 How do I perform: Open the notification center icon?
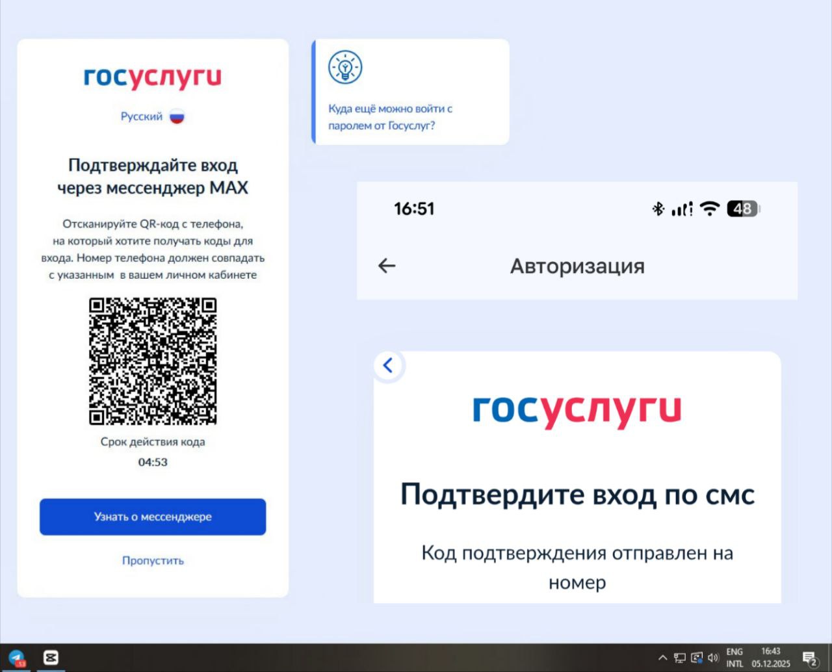tap(809, 658)
